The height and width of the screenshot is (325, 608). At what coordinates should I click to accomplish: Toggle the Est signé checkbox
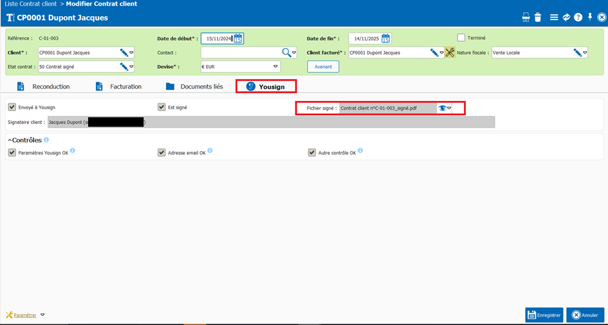(x=161, y=107)
